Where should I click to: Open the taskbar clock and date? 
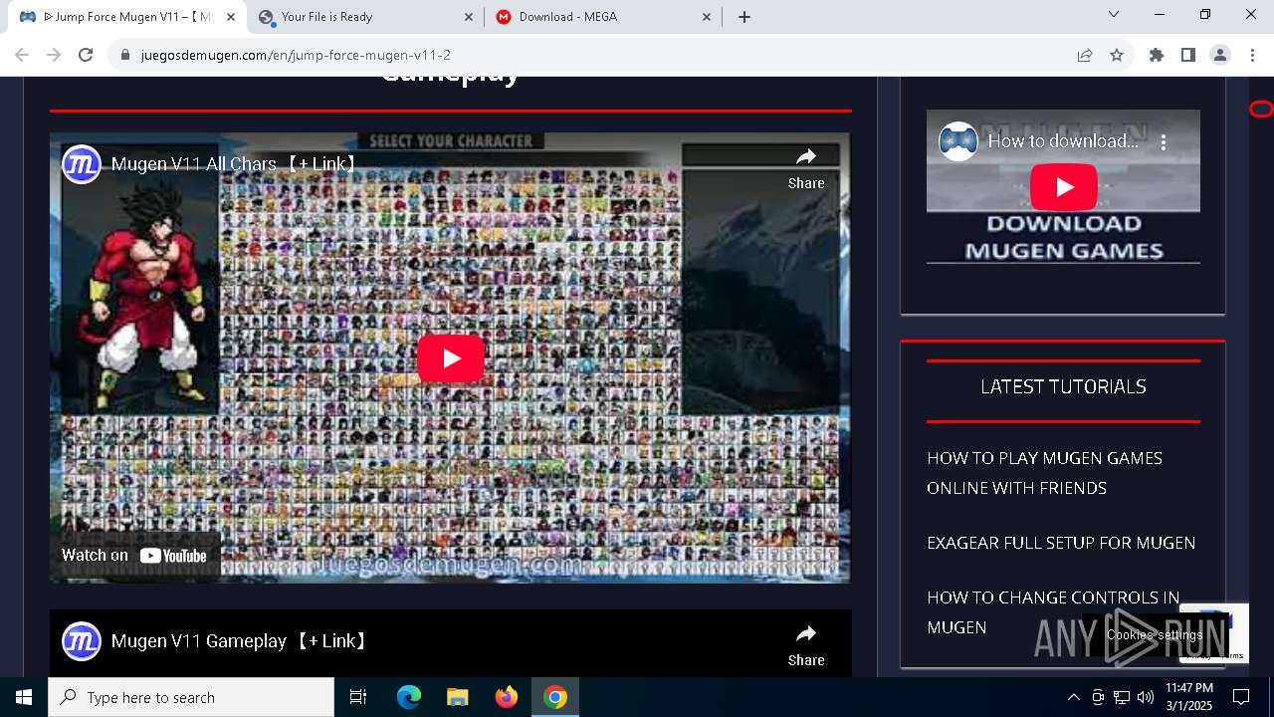(1189, 697)
